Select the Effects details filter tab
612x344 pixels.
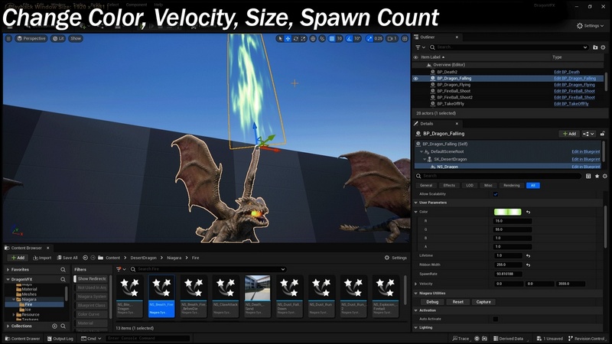coord(448,185)
